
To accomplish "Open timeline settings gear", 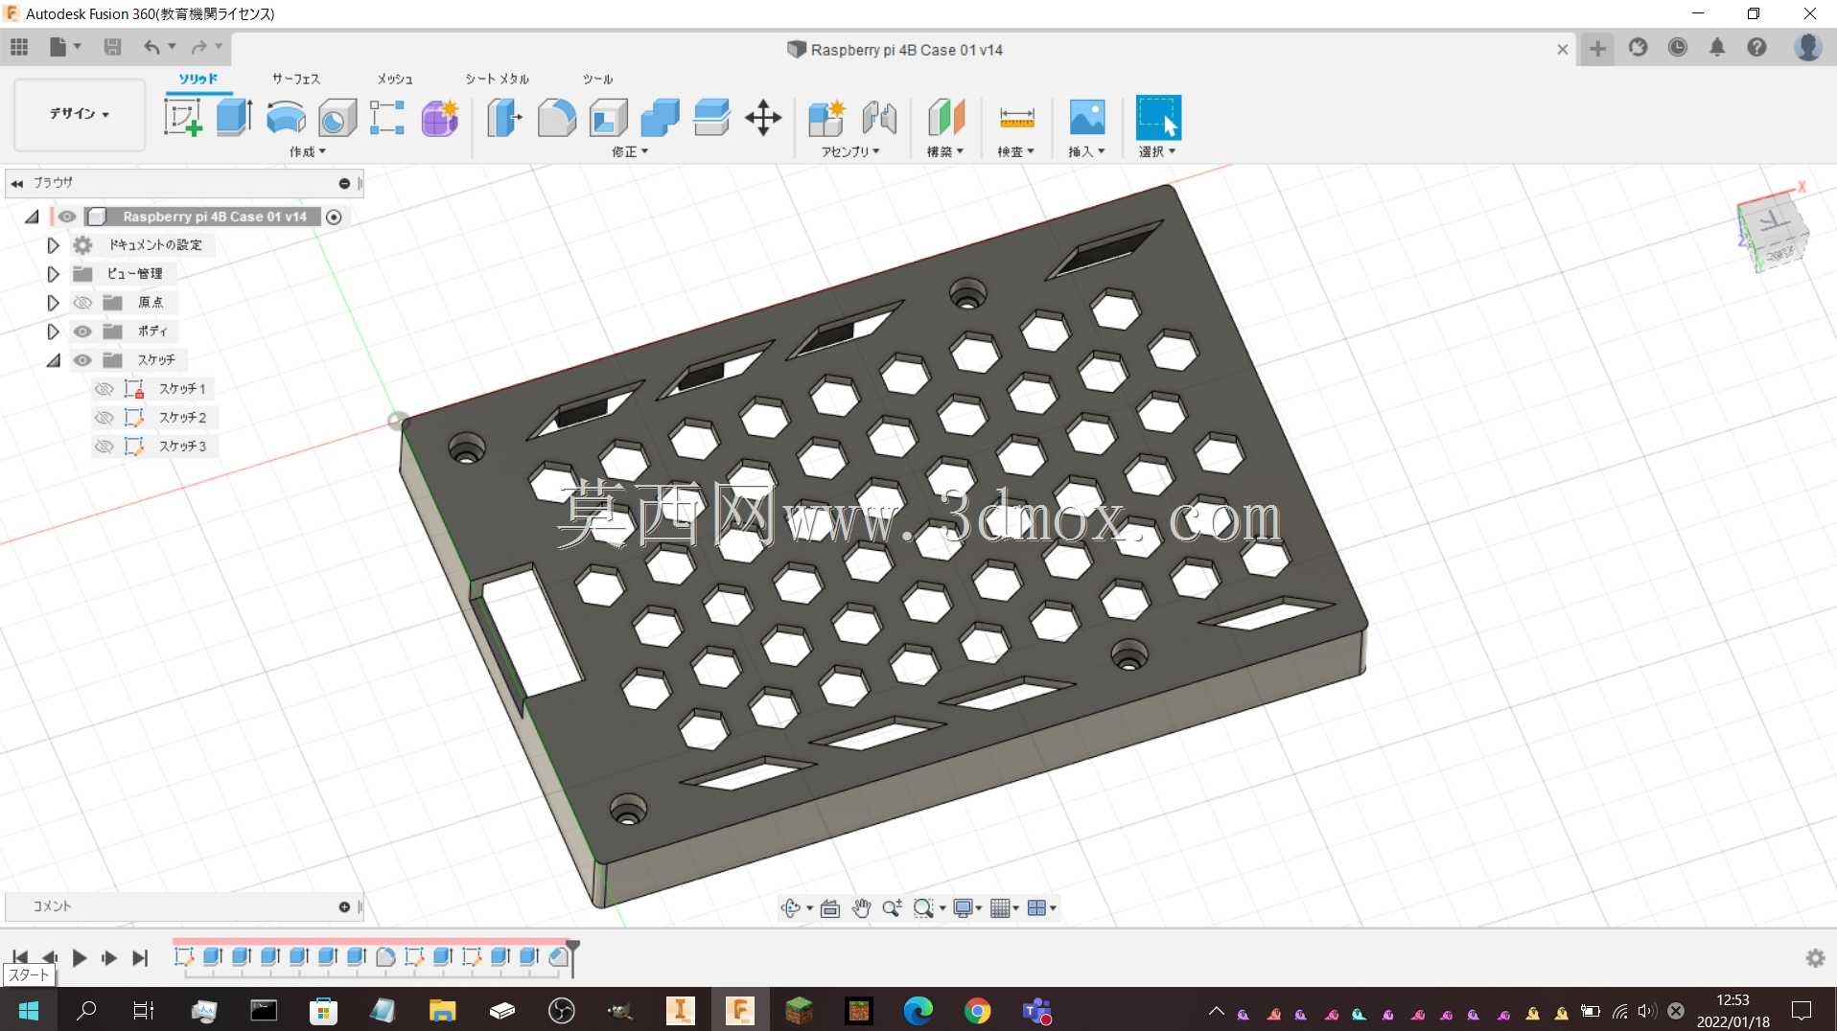I will click(1815, 958).
